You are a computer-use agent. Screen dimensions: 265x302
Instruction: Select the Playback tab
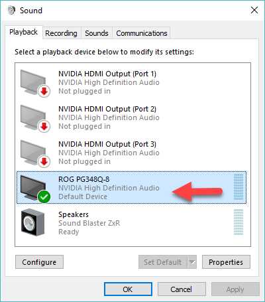(23, 33)
